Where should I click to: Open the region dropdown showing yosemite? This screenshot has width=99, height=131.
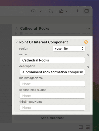point(69,49)
